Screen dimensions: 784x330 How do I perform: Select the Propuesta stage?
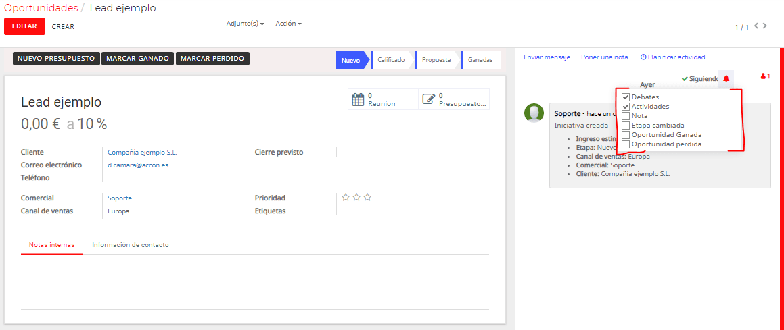[436, 60]
